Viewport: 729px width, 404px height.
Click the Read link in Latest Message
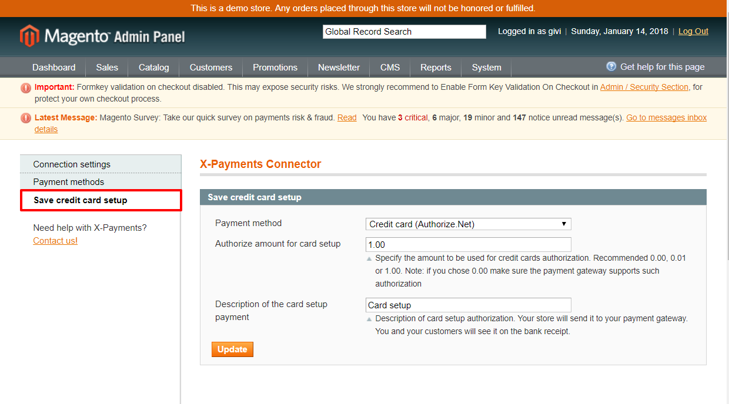(x=347, y=117)
